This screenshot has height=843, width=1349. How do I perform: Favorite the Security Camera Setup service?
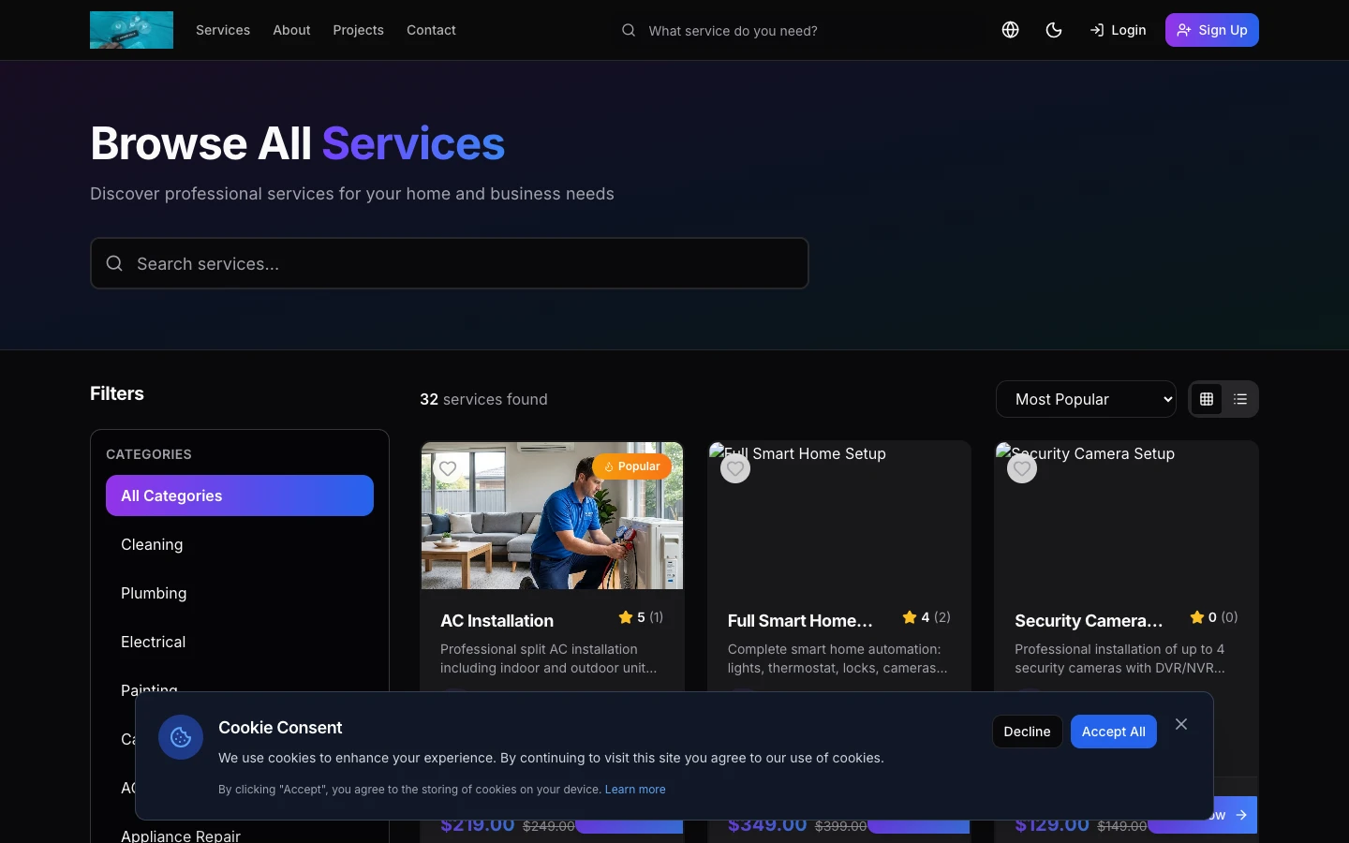[x=1022, y=468]
